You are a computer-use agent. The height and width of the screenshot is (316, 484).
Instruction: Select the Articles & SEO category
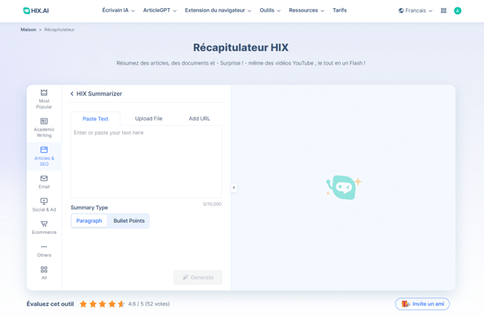point(44,156)
